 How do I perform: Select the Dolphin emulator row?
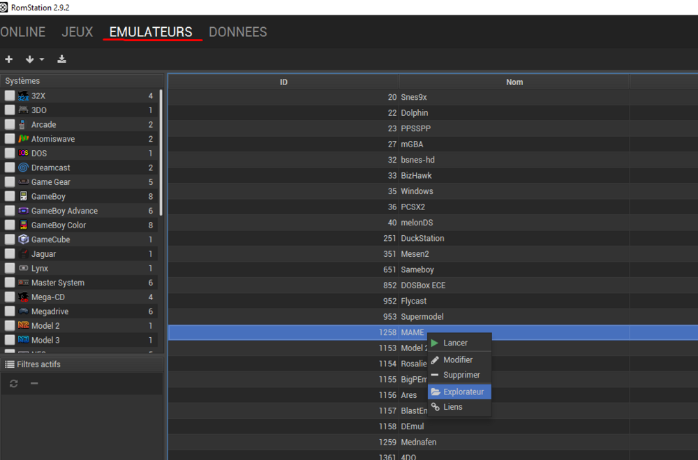414,112
